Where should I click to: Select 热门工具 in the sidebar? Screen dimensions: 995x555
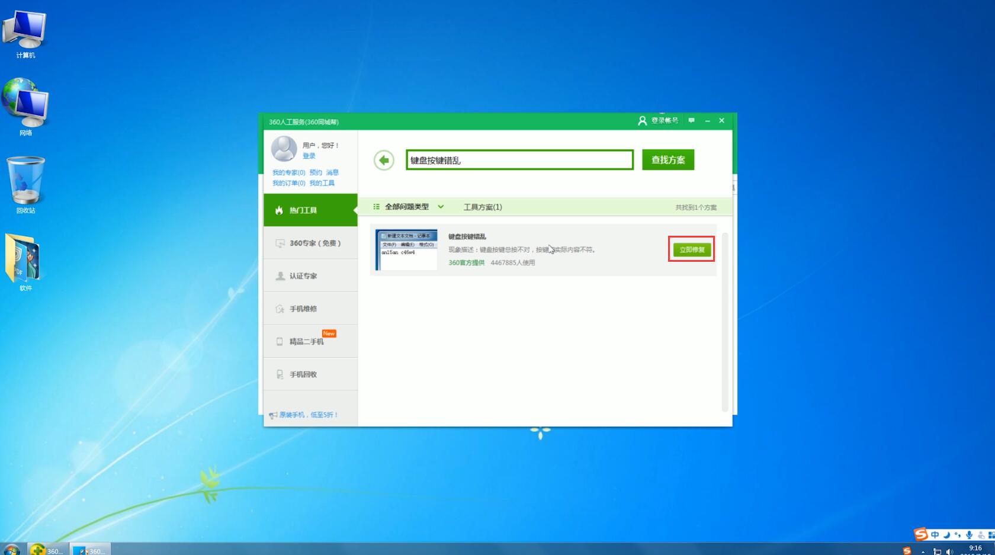(310, 210)
